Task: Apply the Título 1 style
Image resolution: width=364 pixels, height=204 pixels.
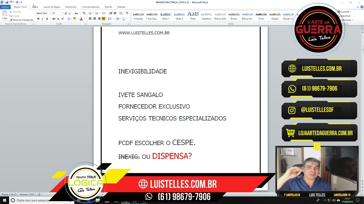Action: [166, 16]
